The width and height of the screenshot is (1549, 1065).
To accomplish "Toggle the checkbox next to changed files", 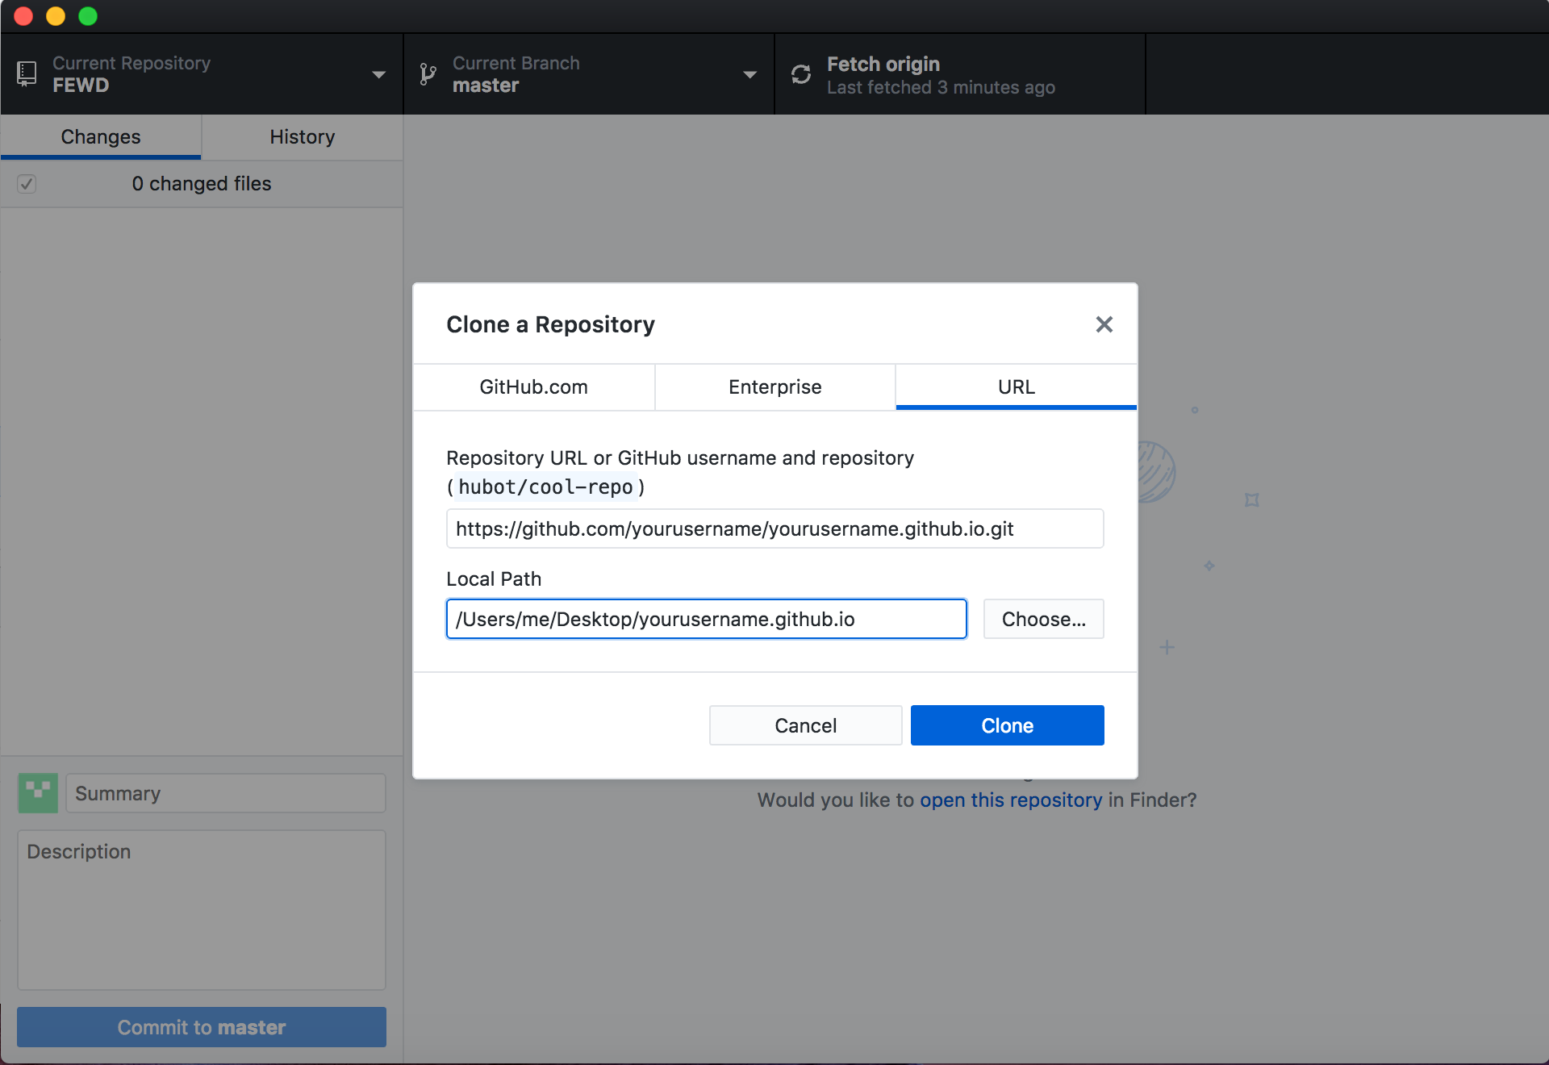I will (x=26, y=184).
